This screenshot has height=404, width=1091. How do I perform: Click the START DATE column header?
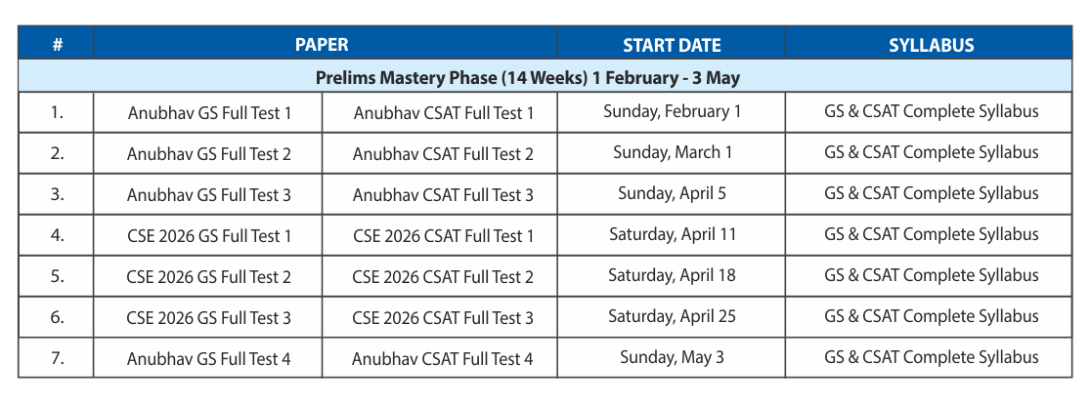pos(672,45)
